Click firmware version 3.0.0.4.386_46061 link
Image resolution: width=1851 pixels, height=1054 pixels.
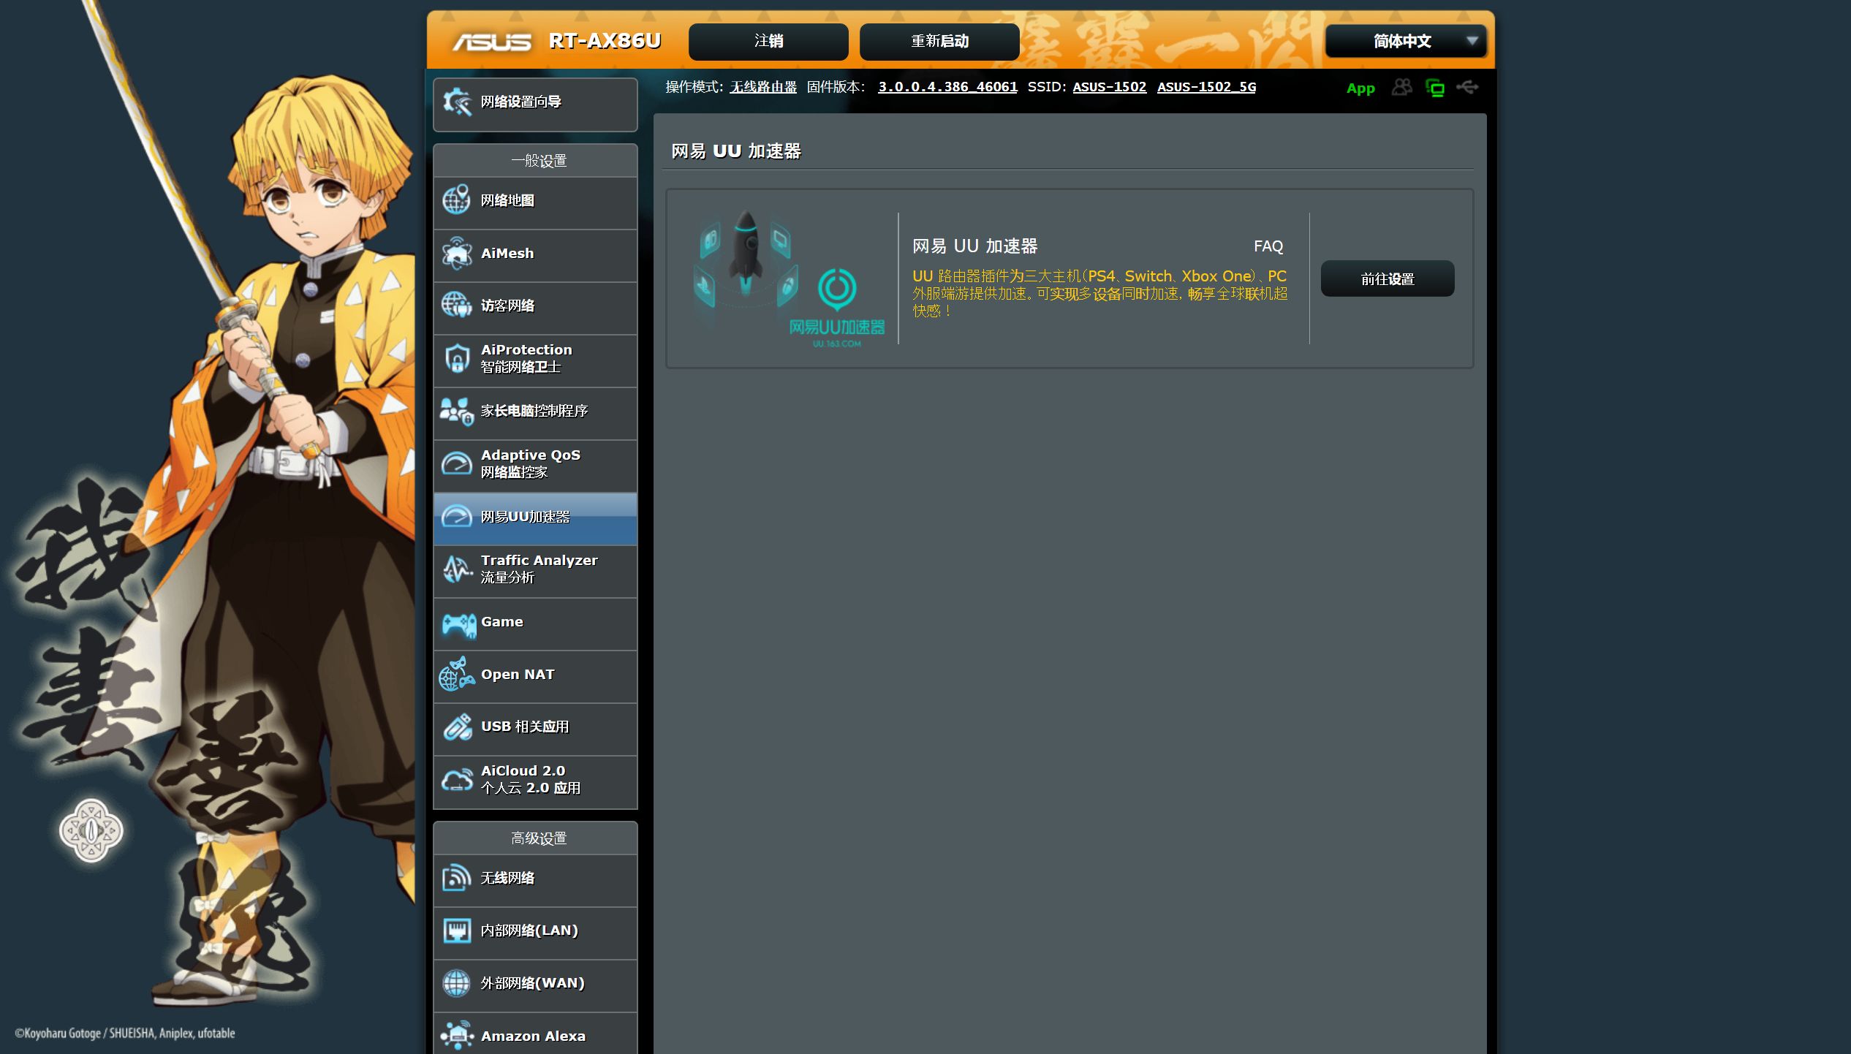[947, 87]
